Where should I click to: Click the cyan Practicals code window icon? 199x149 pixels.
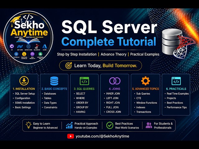pyautogui.click(x=176, y=81)
